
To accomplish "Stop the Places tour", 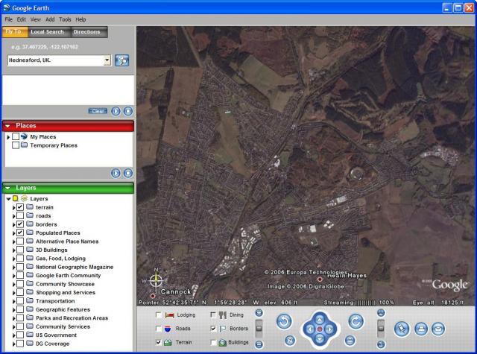I will click(x=128, y=173).
